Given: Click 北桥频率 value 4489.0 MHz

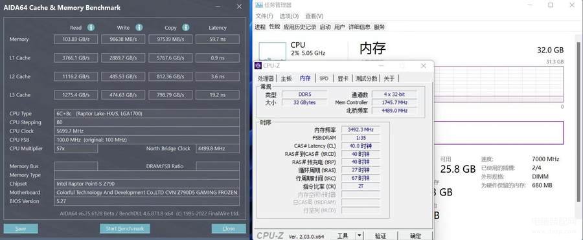Looking at the screenshot, I should 394,111.
